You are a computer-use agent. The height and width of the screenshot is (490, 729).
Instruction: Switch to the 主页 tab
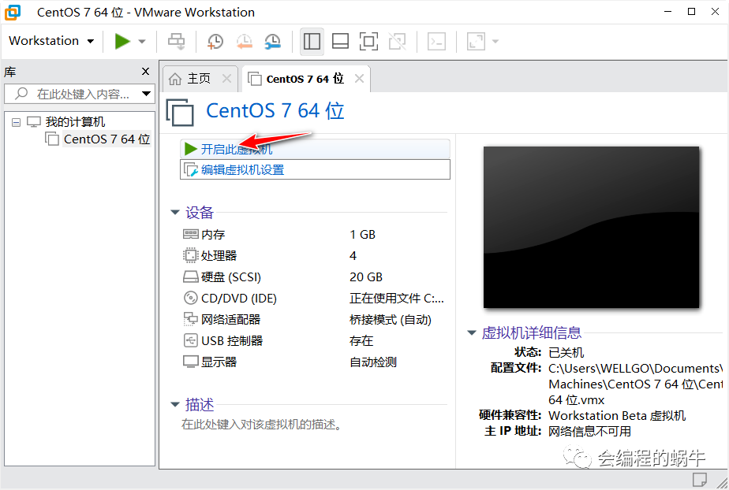tap(199, 79)
